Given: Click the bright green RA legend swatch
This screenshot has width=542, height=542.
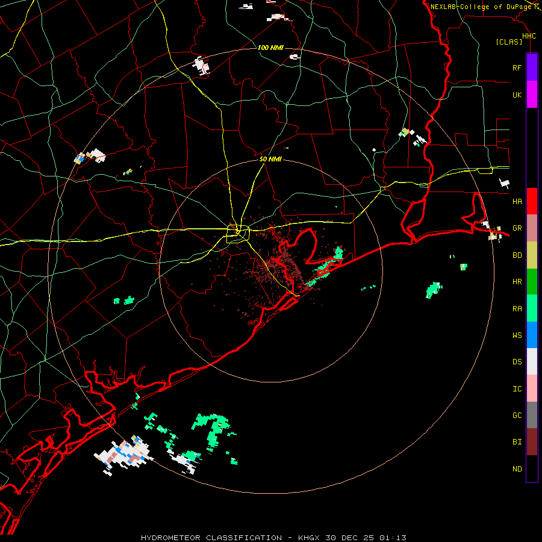Looking at the screenshot, I should click(x=532, y=308).
